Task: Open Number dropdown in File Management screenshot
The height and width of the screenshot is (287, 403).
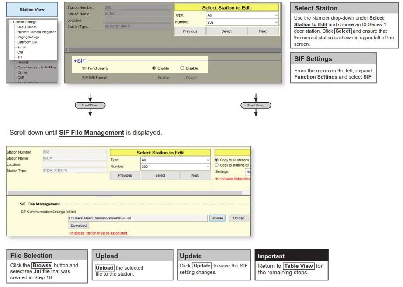Action: coord(176,167)
